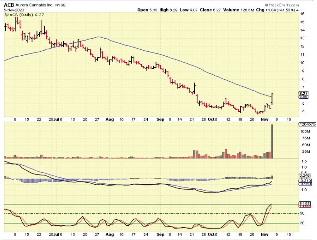The height and width of the screenshot is (240, 317).
Task: Click the Sep label under the price panel
Action: (x=160, y=119)
